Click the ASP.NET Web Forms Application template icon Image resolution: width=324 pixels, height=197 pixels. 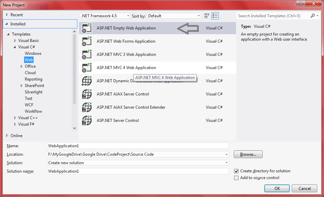pyautogui.click(x=87, y=41)
